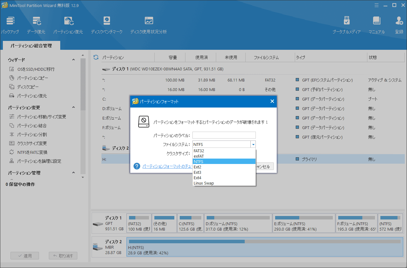Select NTFS from the file system list
Viewport: 407px width, 268px height.
(x=224, y=161)
